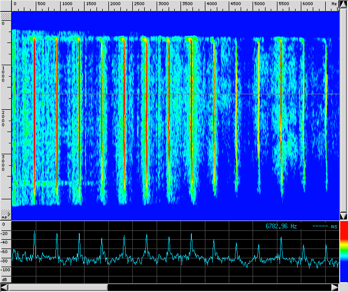348x292 pixels.
Task: Click the horizontal scrollbar thumb
Action: tap(57, 287)
